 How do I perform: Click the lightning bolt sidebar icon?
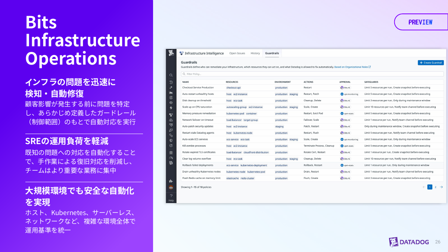click(171, 108)
